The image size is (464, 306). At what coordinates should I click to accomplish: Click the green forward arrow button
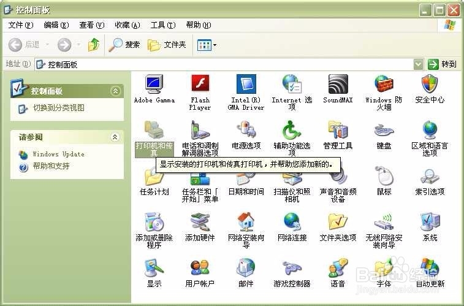point(64,45)
